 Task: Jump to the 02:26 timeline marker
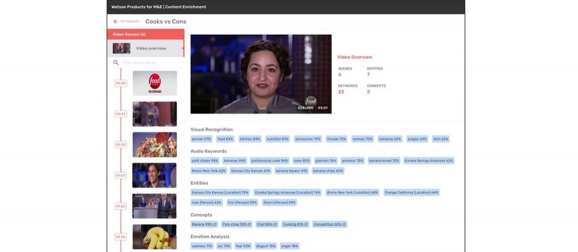(120, 236)
